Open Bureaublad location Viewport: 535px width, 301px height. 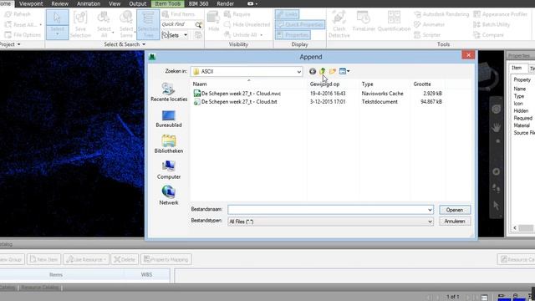click(169, 119)
